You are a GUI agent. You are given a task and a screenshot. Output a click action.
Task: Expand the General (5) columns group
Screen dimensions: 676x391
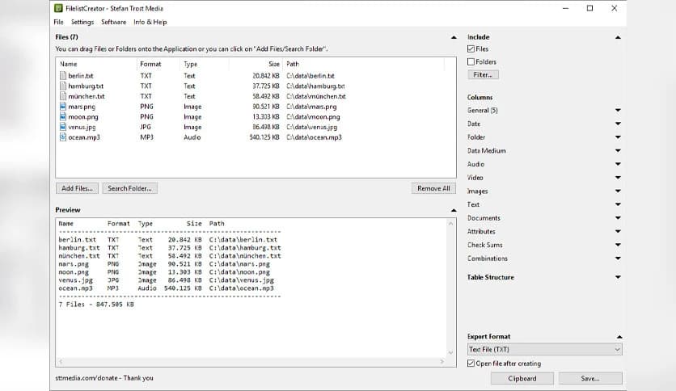pyautogui.click(x=618, y=111)
